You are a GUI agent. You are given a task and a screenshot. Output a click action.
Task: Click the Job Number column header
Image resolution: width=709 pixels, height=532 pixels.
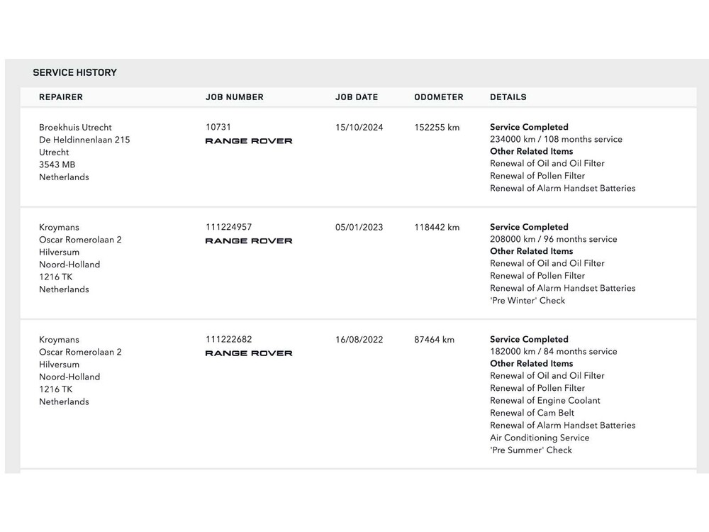coord(235,97)
